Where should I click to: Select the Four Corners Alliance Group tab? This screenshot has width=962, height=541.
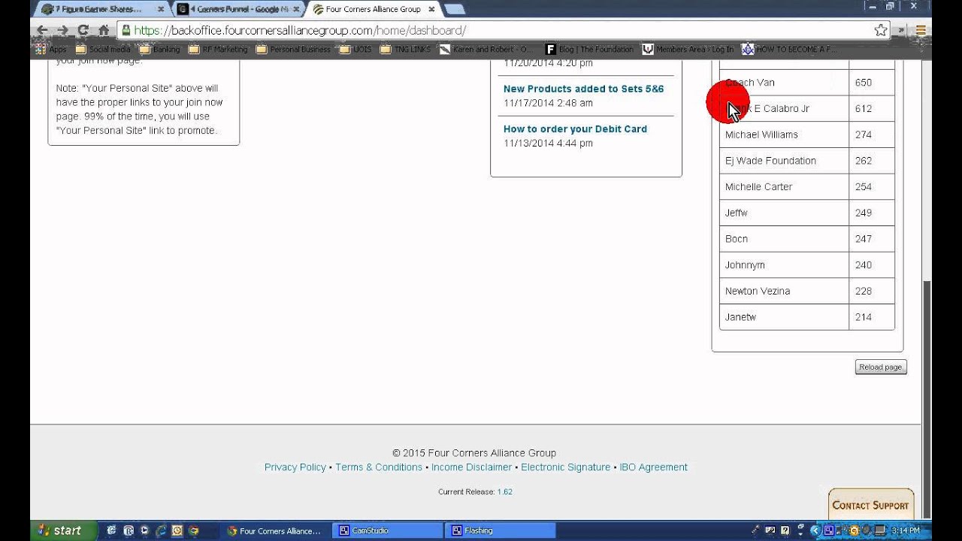[x=372, y=10]
